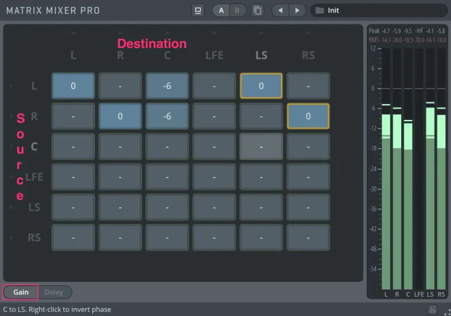
Task: Select the Gain tab
Action: [21, 292]
